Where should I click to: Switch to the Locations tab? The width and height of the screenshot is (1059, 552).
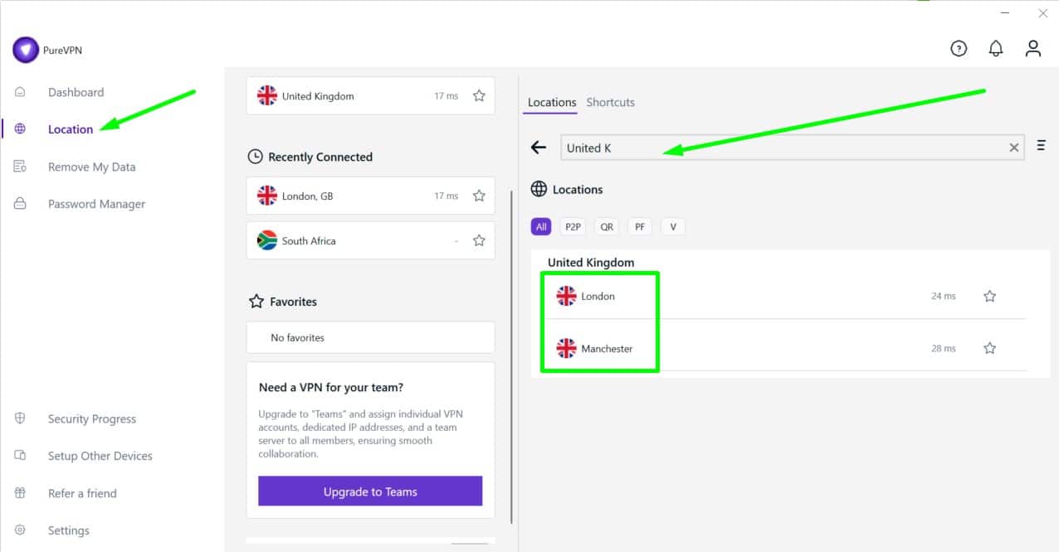tap(552, 103)
